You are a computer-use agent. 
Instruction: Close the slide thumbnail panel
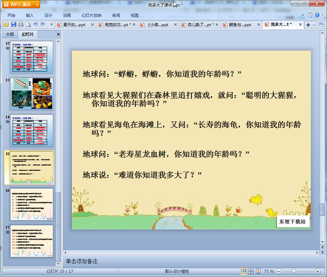point(58,34)
